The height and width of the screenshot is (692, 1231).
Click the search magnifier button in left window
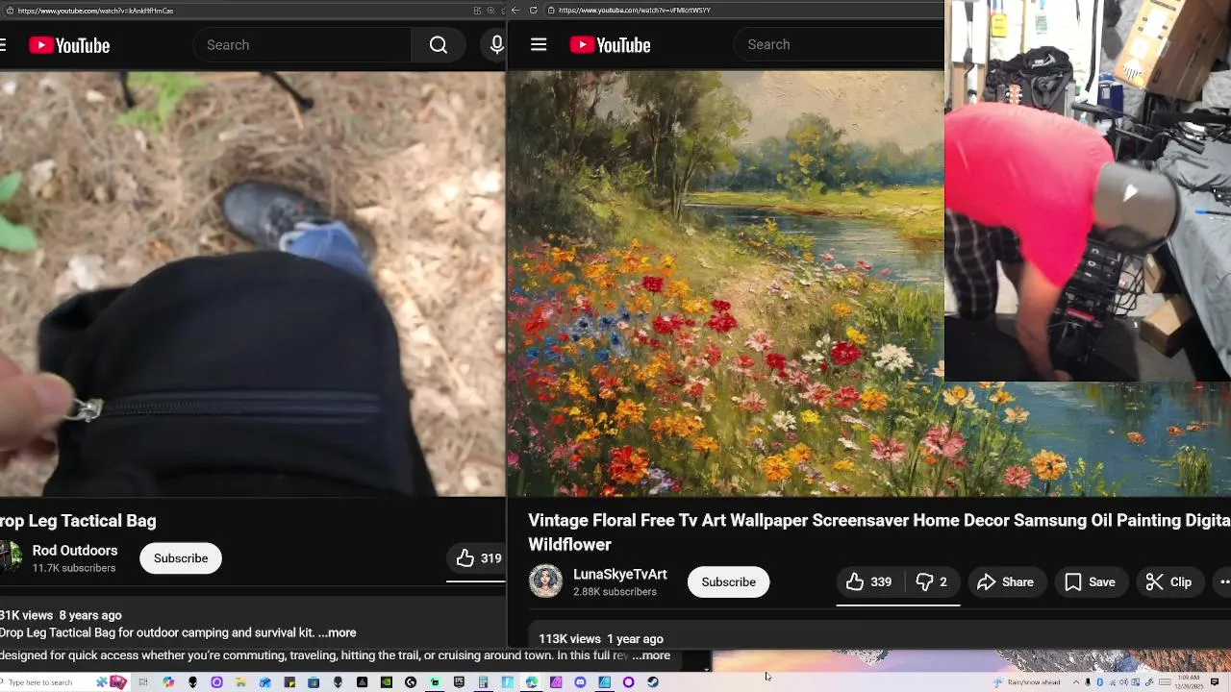[x=439, y=45]
